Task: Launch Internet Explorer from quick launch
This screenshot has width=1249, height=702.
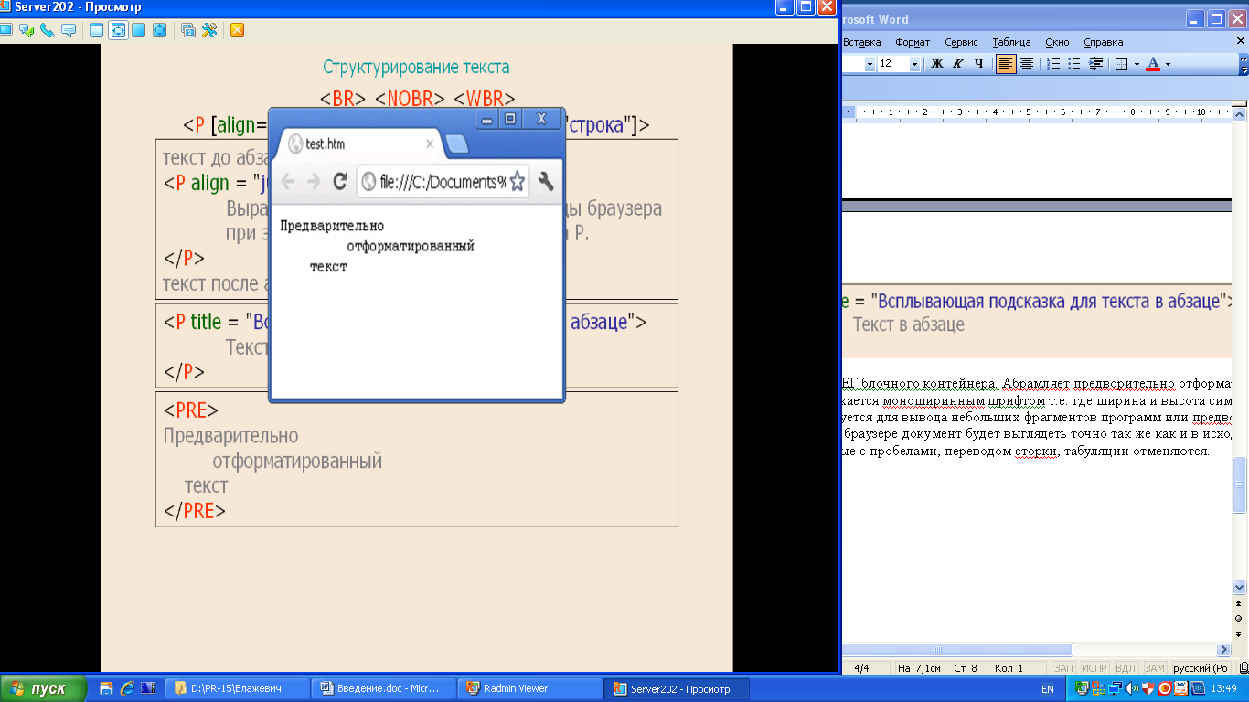Action: 127,688
